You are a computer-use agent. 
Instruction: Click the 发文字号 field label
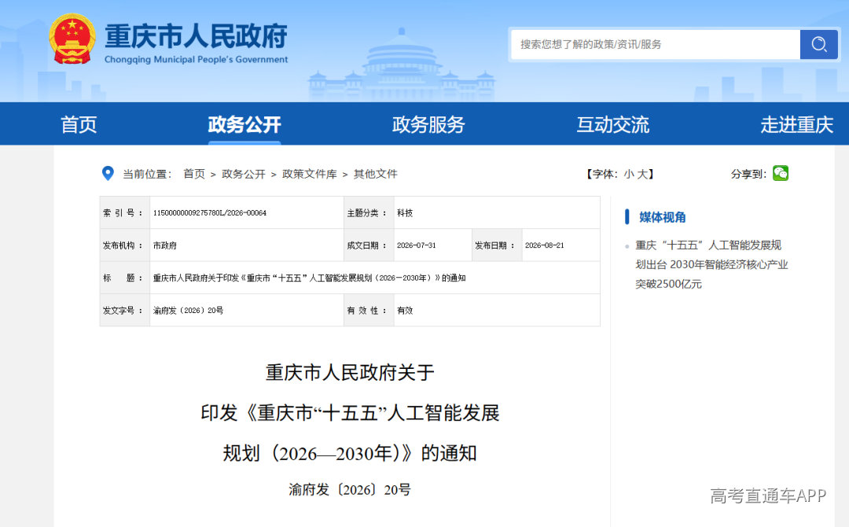(x=123, y=311)
